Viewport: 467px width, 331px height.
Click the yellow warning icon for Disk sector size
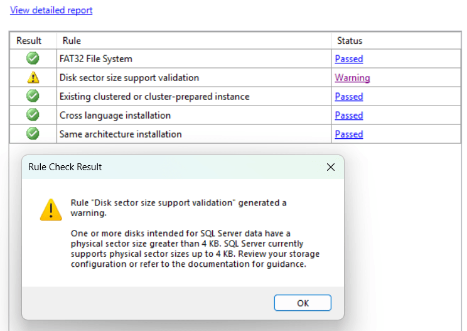click(33, 78)
